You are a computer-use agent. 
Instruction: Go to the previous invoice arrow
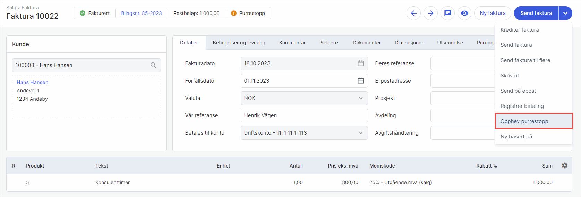pos(413,13)
